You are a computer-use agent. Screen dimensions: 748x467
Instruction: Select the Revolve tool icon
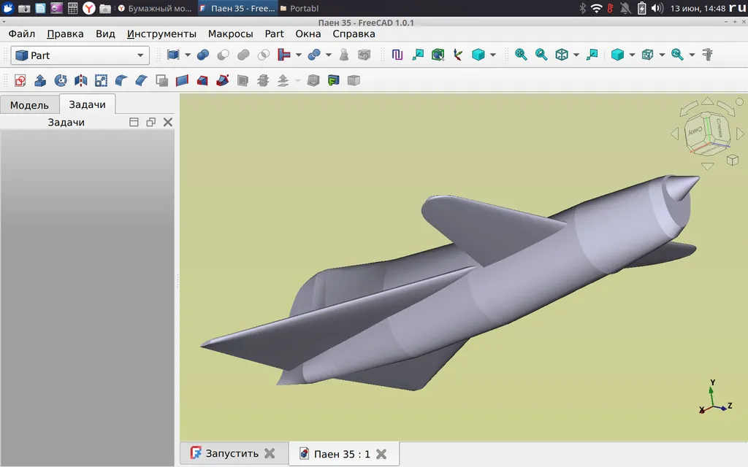[61, 80]
